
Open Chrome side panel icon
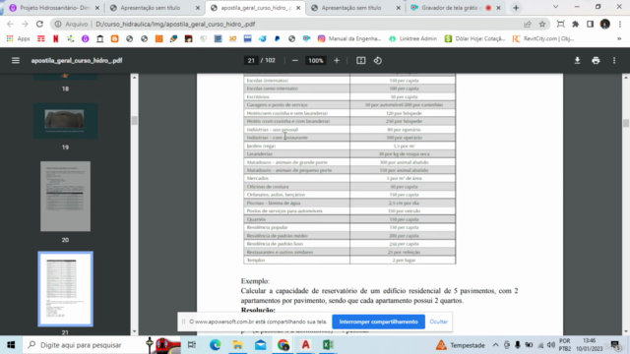click(590, 24)
